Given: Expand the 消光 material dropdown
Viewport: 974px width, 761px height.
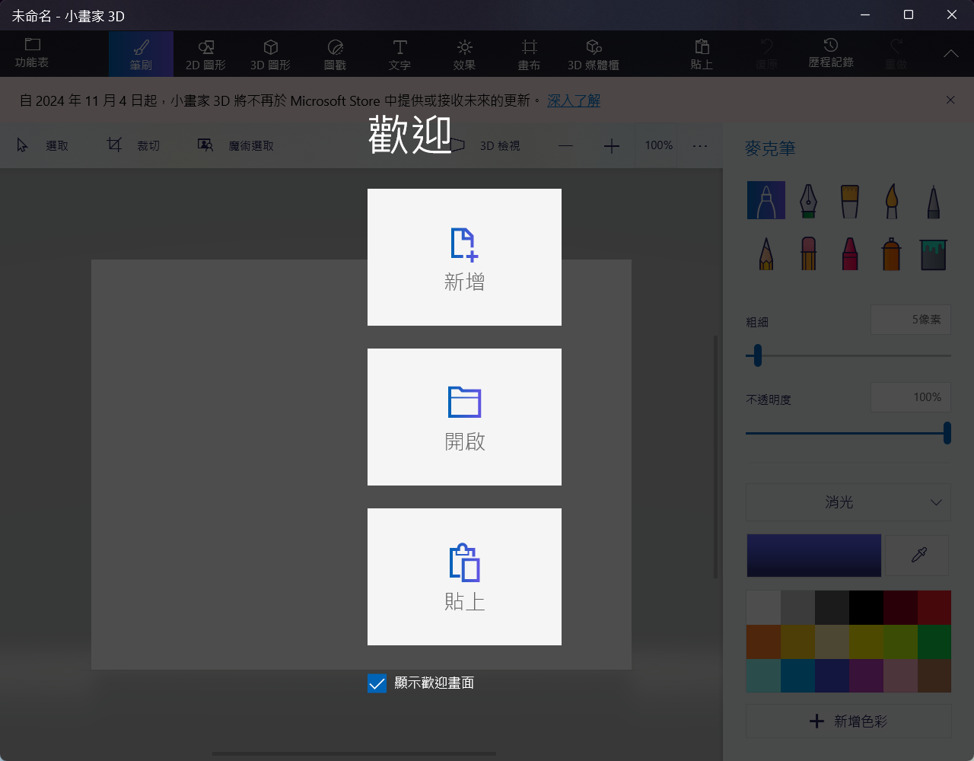Looking at the screenshot, I should (848, 502).
